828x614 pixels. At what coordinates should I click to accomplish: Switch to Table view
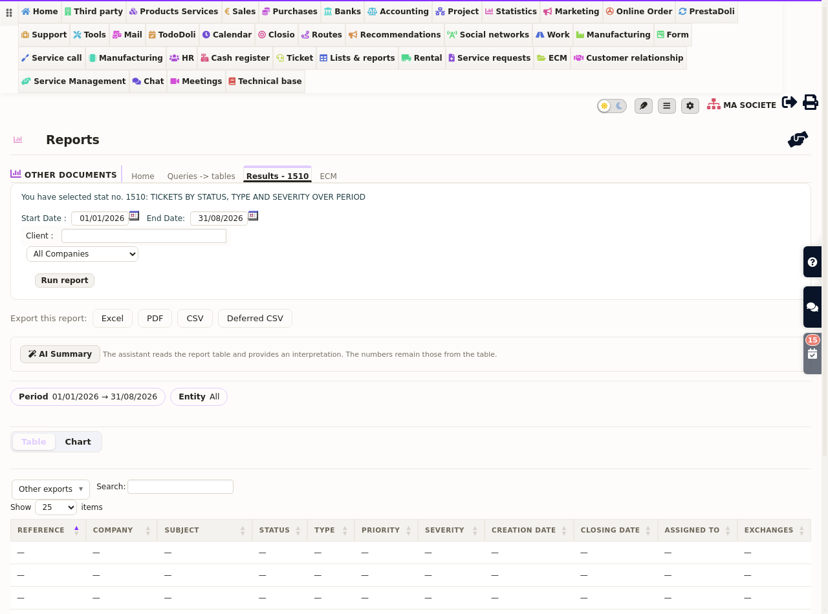pos(34,442)
